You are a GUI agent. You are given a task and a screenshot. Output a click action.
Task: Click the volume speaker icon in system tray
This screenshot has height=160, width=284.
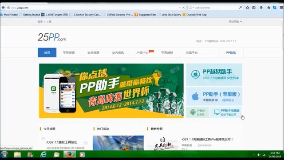click(x=259, y=155)
